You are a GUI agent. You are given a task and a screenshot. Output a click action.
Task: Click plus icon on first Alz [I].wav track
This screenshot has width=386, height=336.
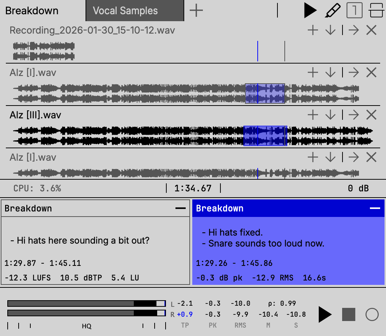(x=313, y=73)
